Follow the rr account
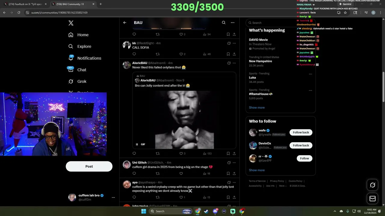385x216 pixels. click(304, 158)
